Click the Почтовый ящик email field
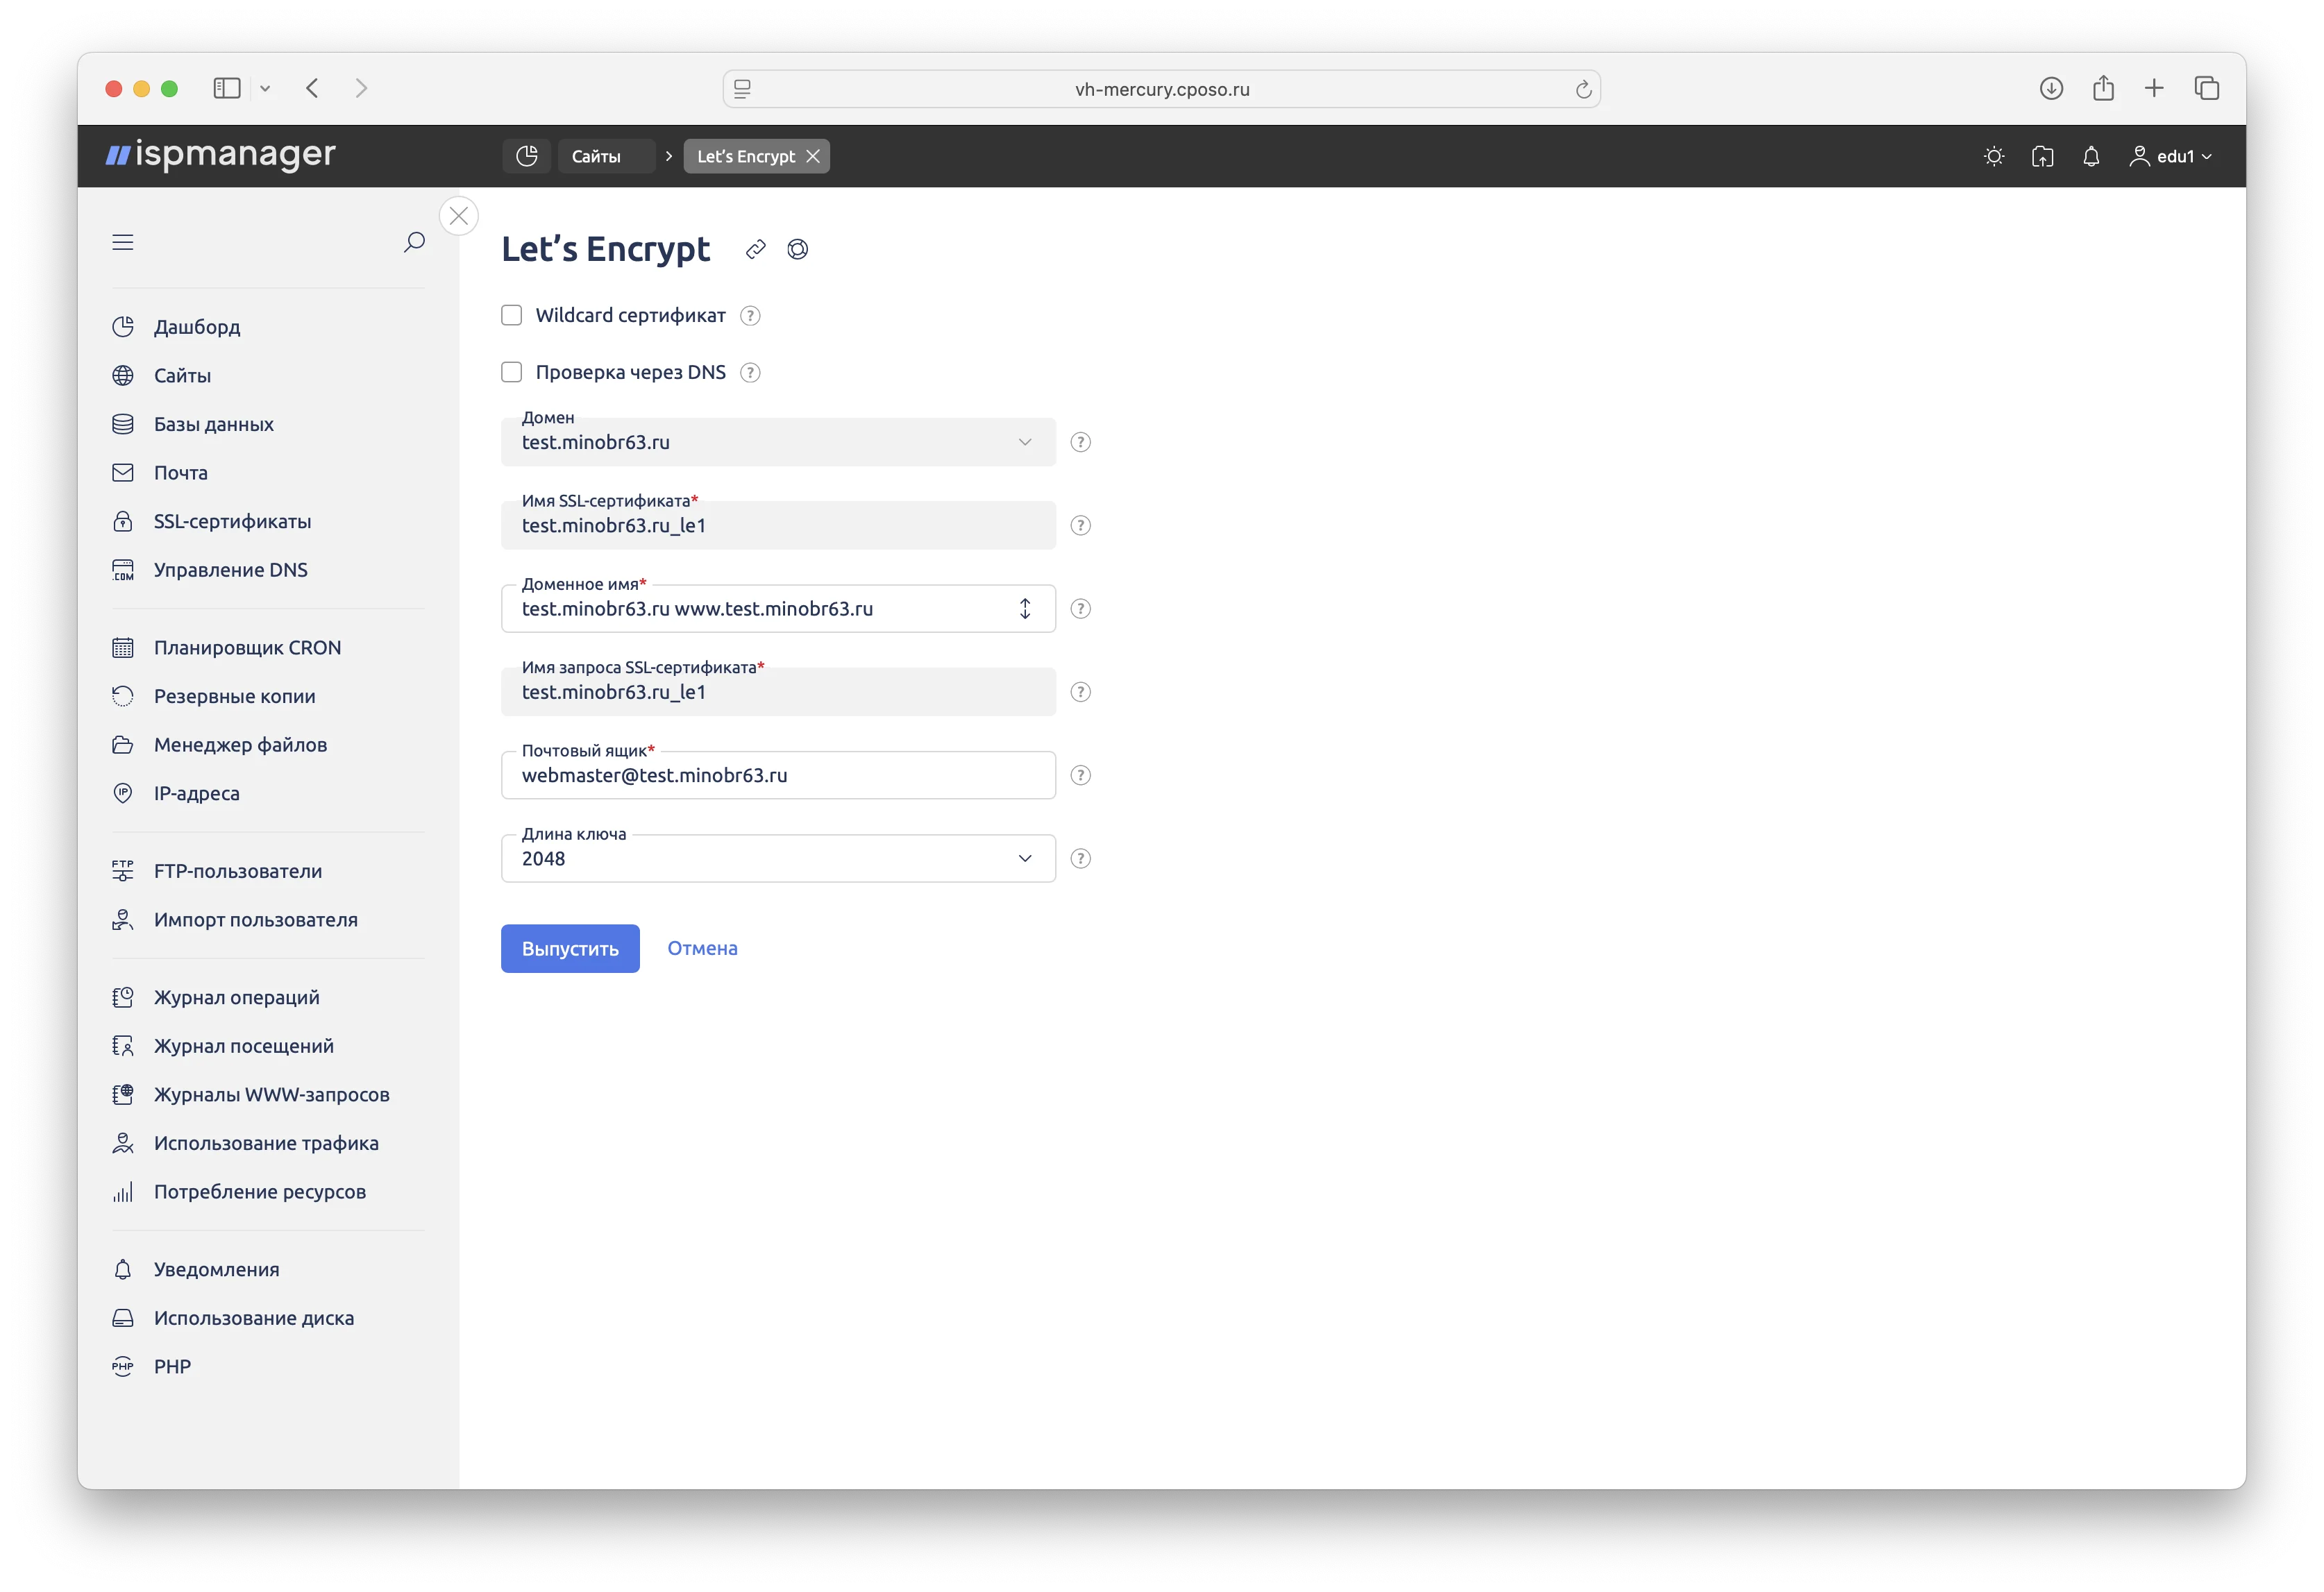This screenshot has width=2324, height=1592. pos(778,775)
